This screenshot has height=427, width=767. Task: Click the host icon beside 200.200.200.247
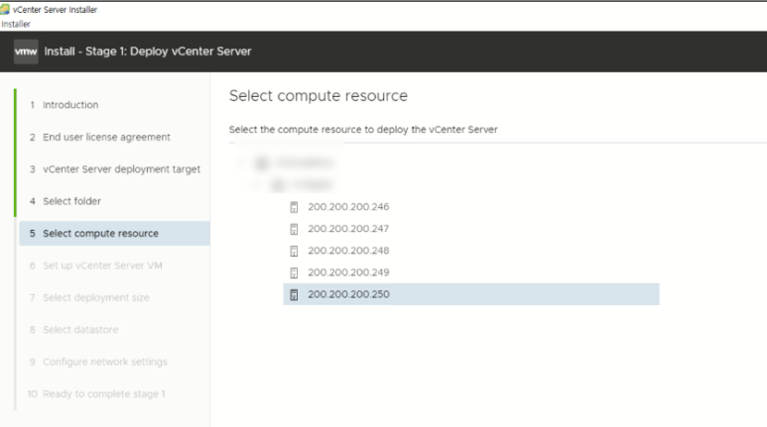[294, 229]
